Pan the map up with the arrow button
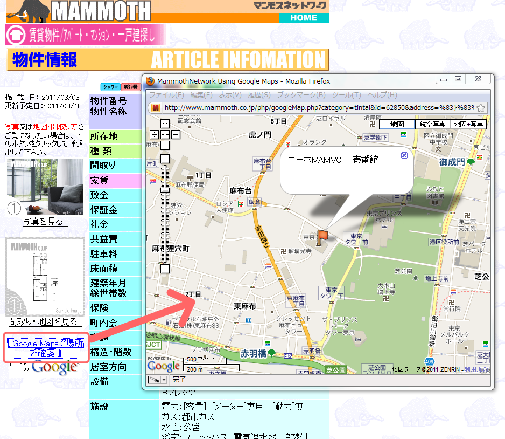 point(165,124)
